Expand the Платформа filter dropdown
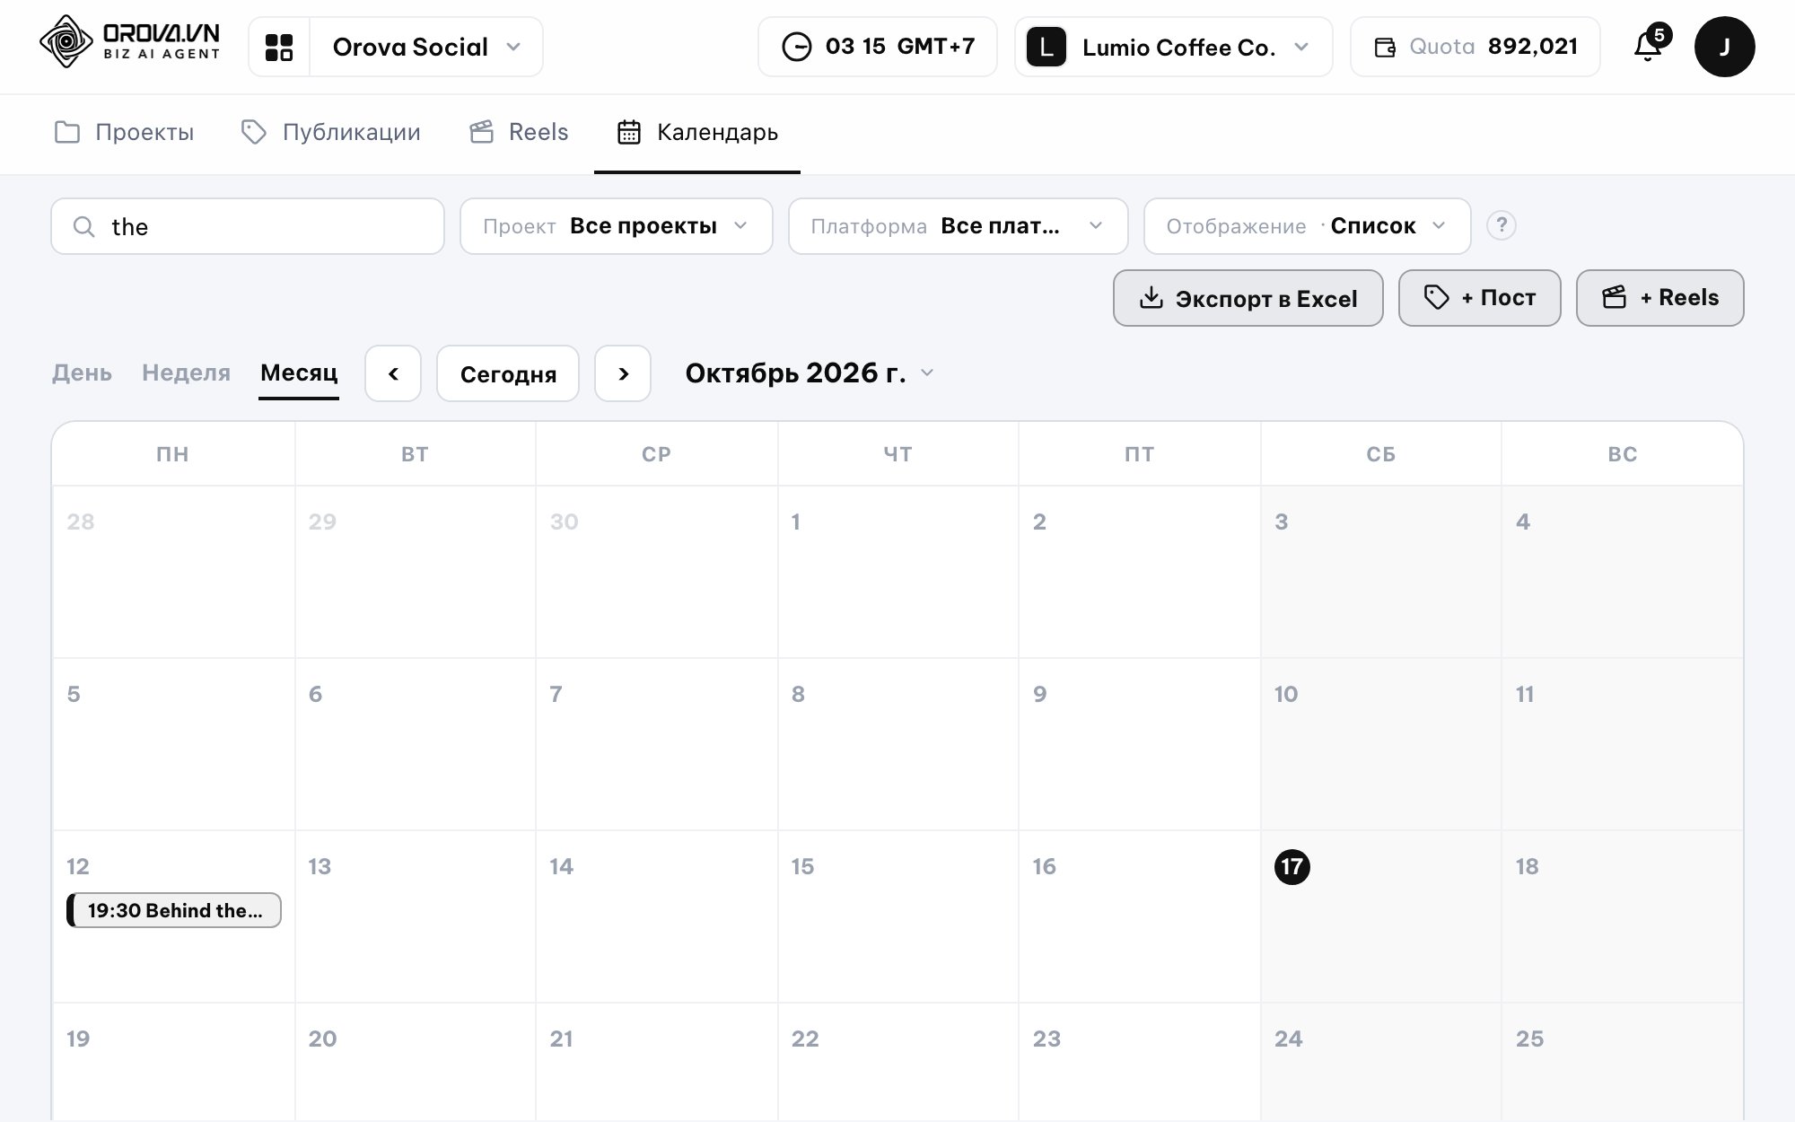 958,226
